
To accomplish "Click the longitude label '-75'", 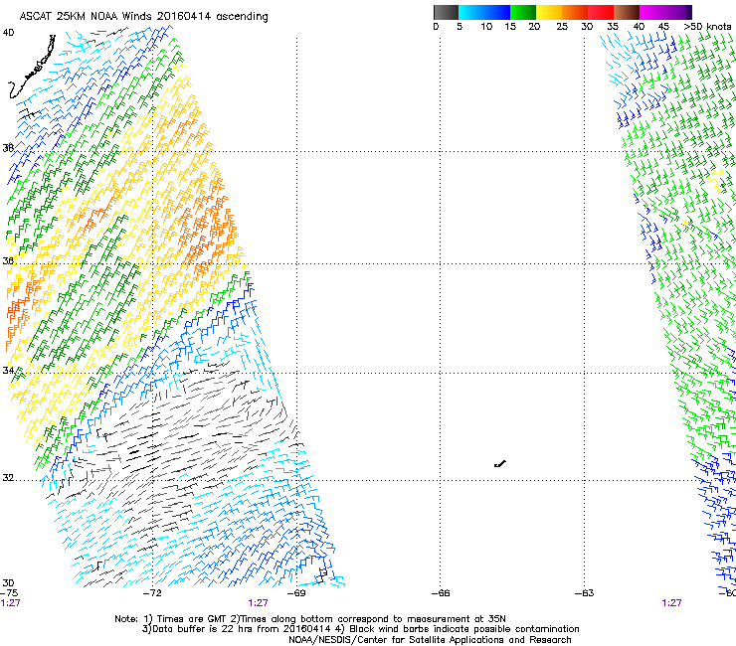I will (9, 593).
